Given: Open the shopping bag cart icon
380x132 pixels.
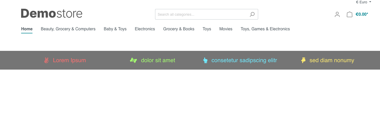Looking at the screenshot, I should click(349, 14).
